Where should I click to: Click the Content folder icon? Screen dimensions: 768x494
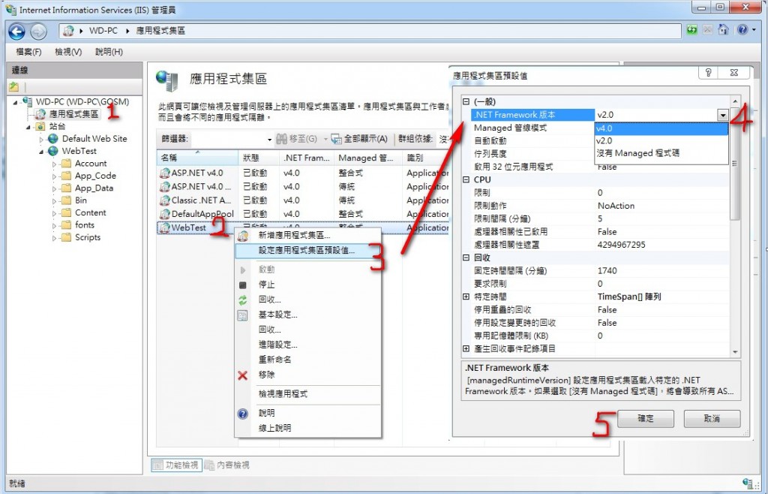click(x=67, y=212)
